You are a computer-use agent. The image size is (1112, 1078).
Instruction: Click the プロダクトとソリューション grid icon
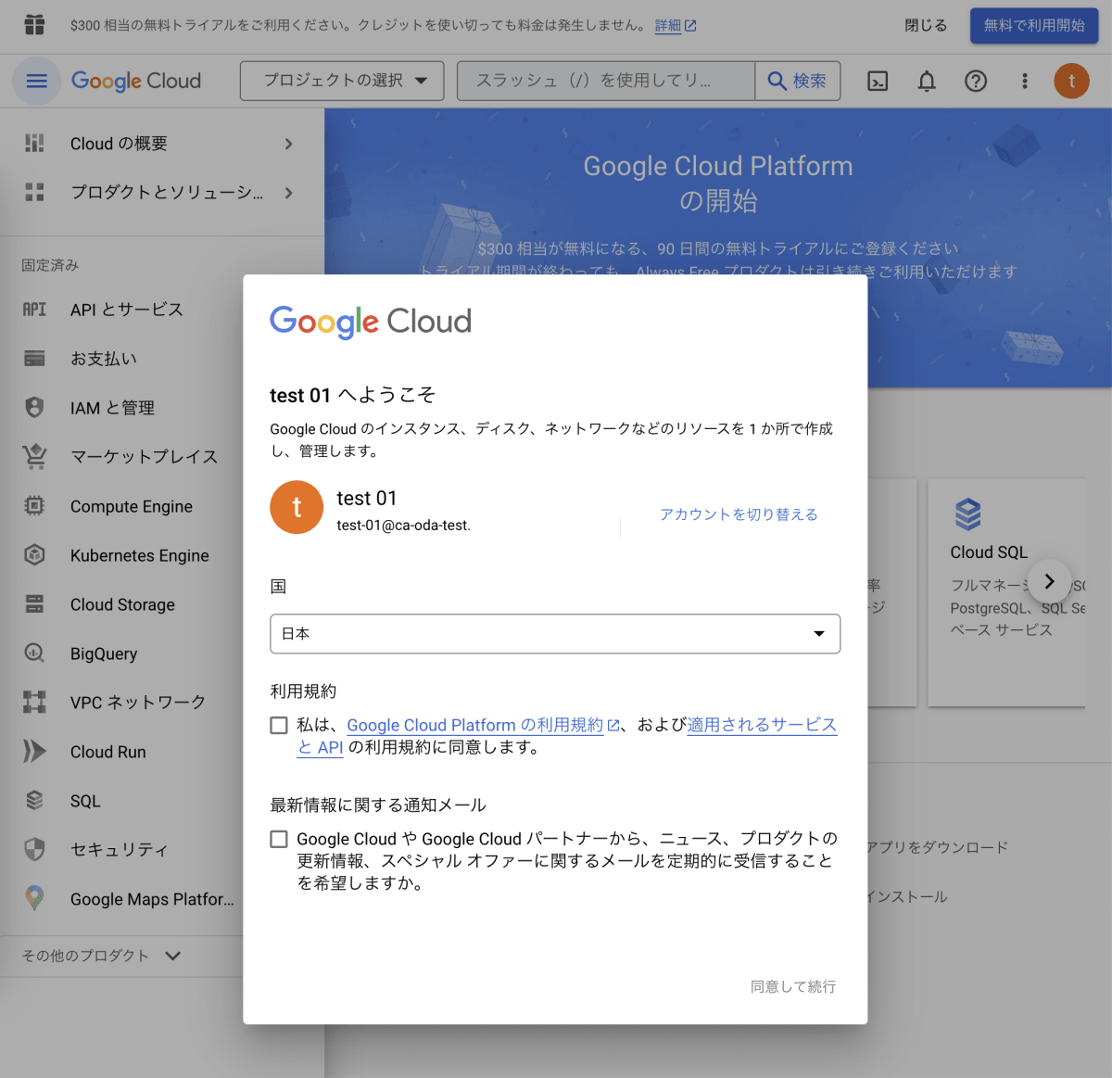click(34, 192)
